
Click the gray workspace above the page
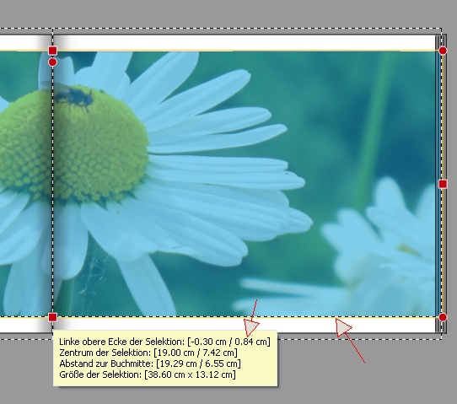[228, 14]
